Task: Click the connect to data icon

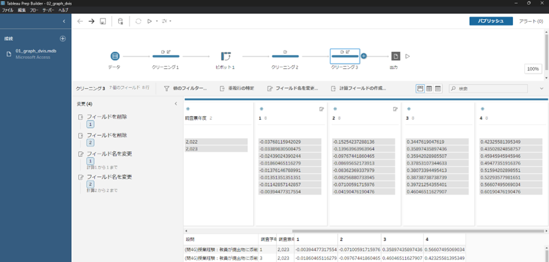Action: 120,21
